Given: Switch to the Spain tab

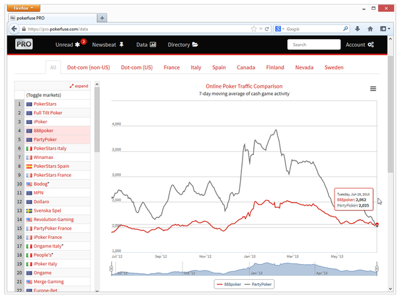Looking at the screenshot, I should point(219,67).
